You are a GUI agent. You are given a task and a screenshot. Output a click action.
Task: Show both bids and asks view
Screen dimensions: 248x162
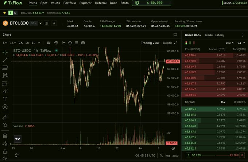[186, 43]
